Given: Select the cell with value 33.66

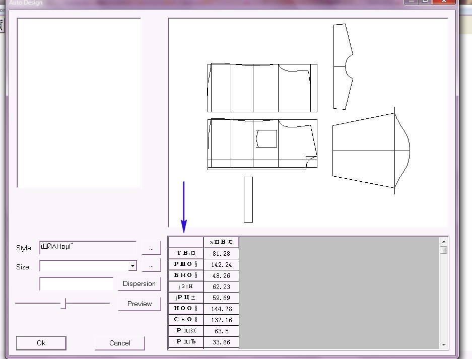Looking at the screenshot, I should click(x=221, y=342).
